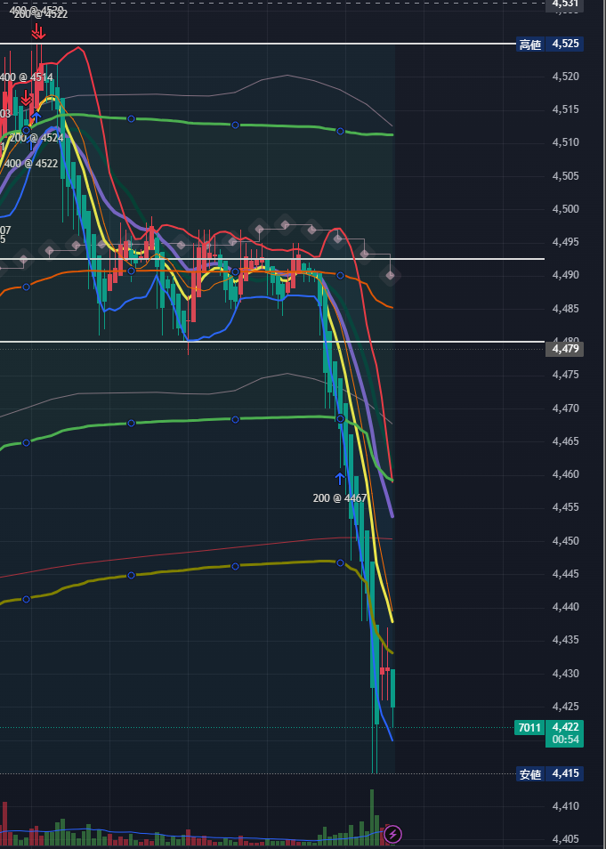Click the tallest green volume bar
The image size is (606, 849).
point(372,818)
